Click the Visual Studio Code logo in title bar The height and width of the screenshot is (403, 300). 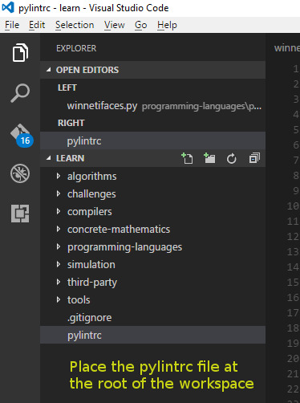[x=8, y=7]
